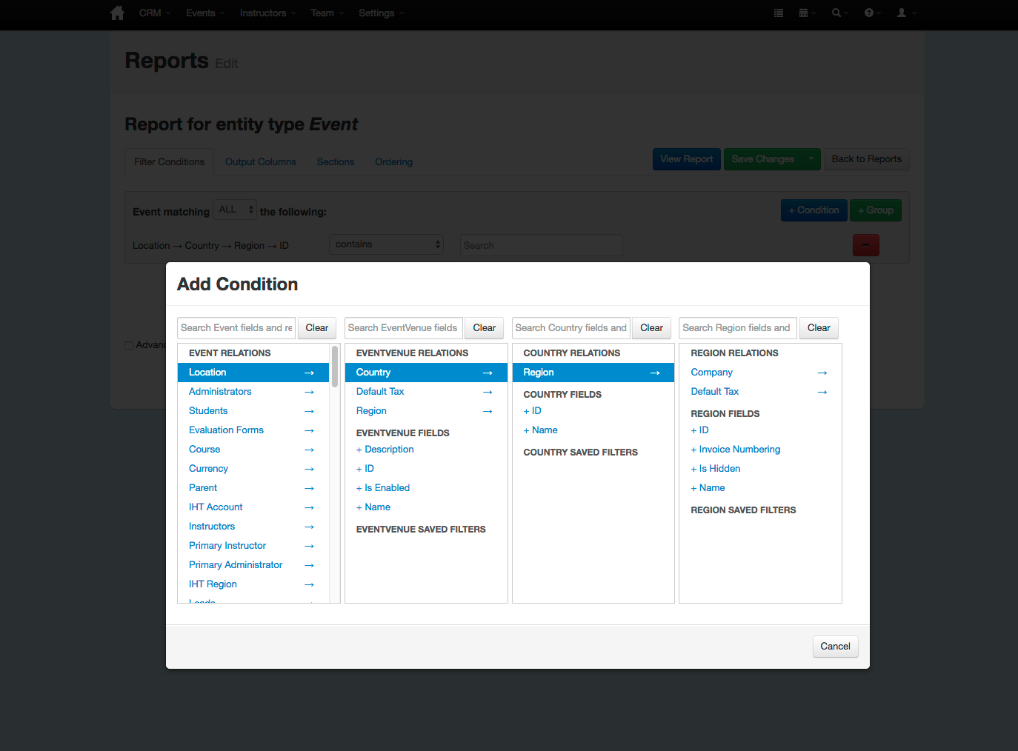Open the search magnifier icon menu

coord(840,13)
